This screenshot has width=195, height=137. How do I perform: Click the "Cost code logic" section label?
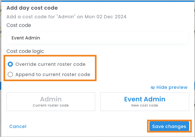pyautogui.click(x=25, y=51)
